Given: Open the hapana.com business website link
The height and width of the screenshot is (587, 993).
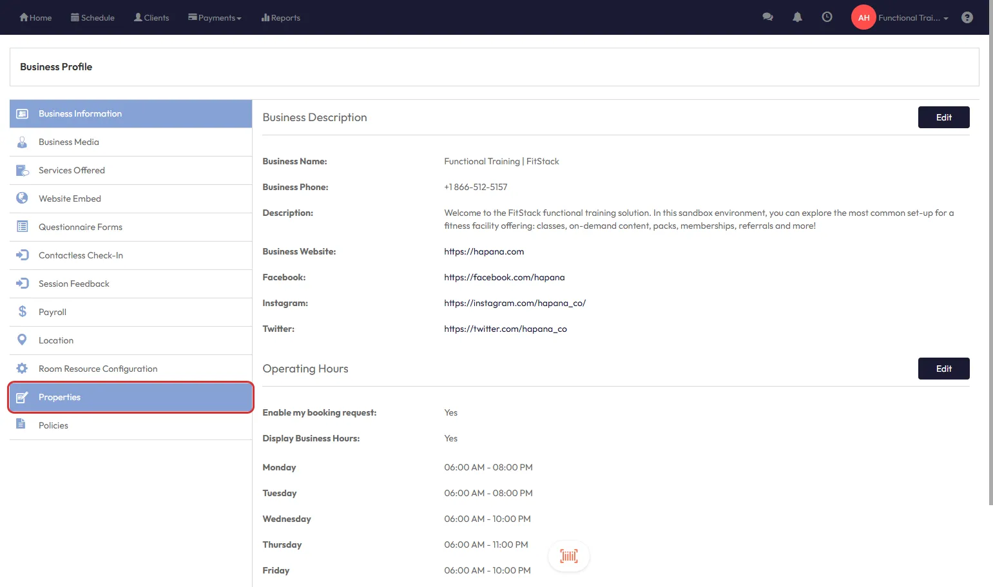Looking at the screenshot, I should click(484, 251).
